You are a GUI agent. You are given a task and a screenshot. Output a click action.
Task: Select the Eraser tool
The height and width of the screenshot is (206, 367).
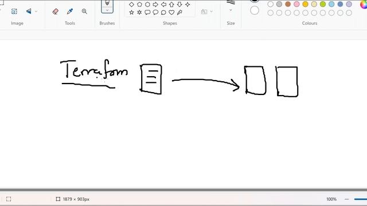click(56, 11)
